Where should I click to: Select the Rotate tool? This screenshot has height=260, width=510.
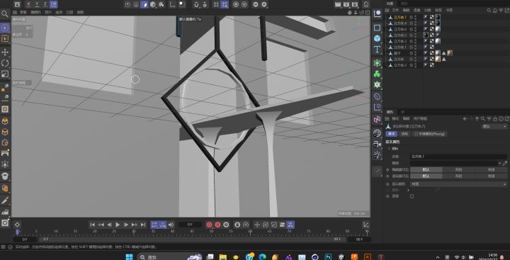tap(5, 63)
